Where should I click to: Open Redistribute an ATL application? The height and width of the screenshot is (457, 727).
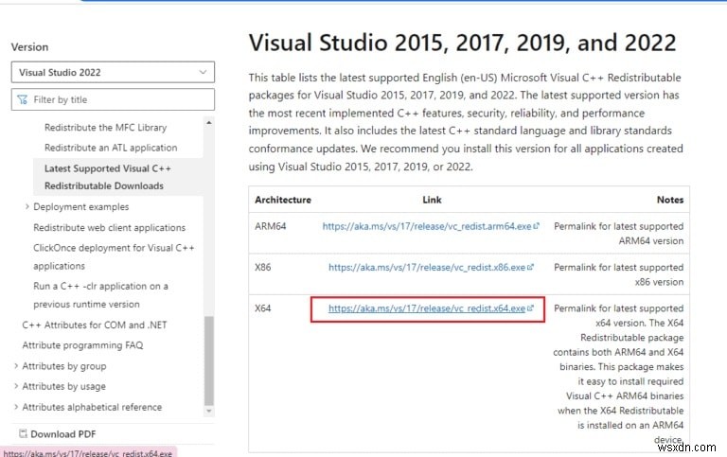pyautogui.click(x=111, y=148)
